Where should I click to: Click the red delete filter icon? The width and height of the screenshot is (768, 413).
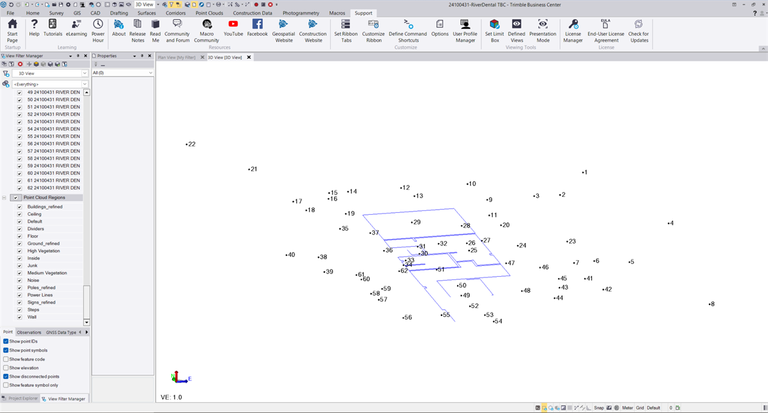20,64
